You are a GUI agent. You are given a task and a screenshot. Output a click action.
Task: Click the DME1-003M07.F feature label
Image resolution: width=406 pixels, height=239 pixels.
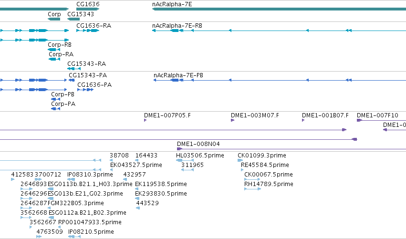255,115
